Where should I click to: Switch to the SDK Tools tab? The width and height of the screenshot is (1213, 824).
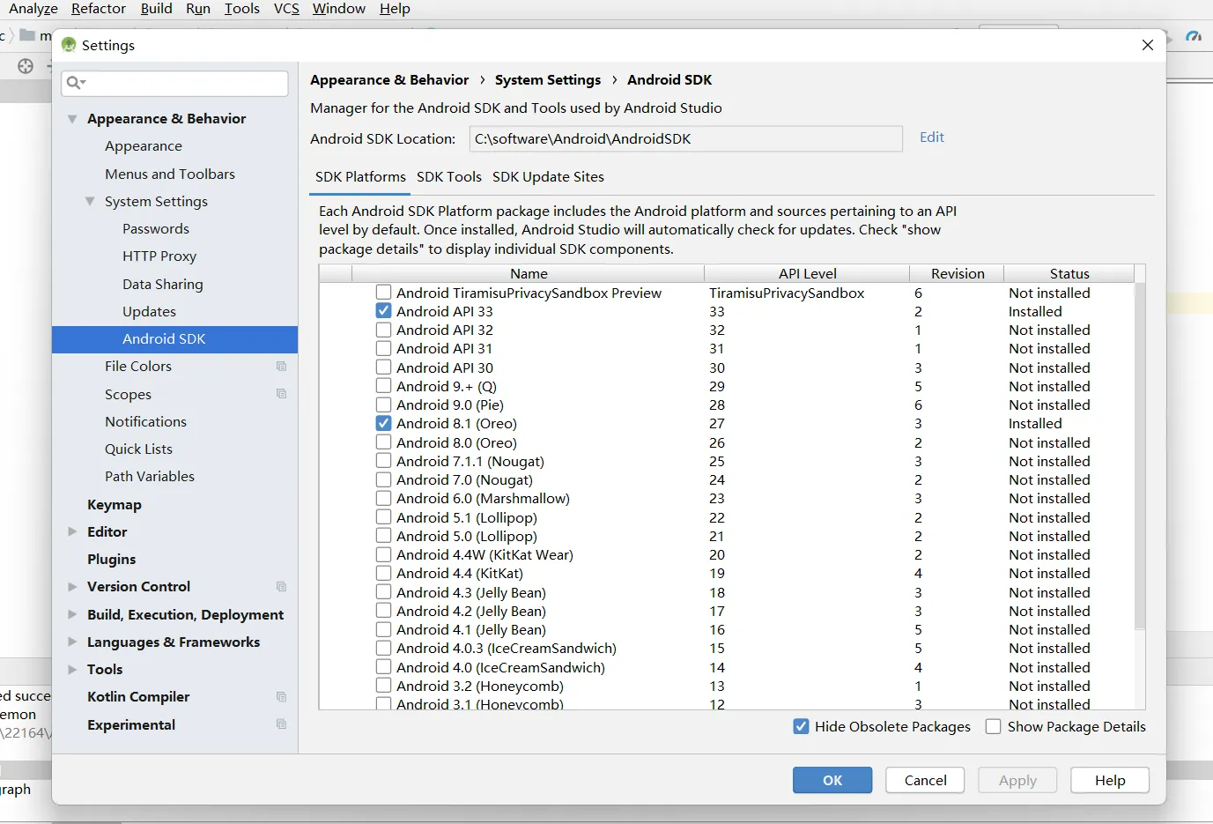point(449,177)
